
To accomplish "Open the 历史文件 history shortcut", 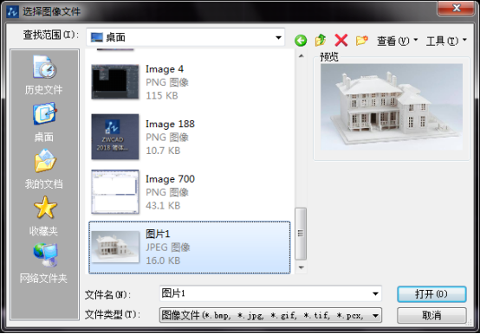I will coord(44,75).
